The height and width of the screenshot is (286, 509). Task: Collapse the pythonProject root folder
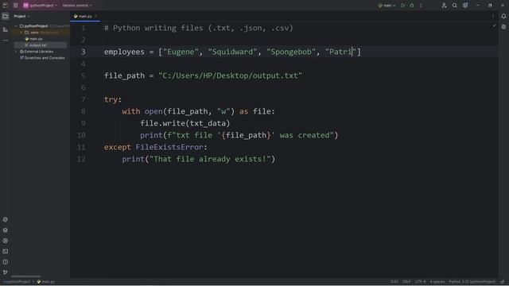tap(16, 26)
